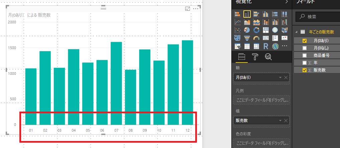Collapse the Visualizations pane with the chevron
The width and height of the screenshot is (340, 148).
287,2
